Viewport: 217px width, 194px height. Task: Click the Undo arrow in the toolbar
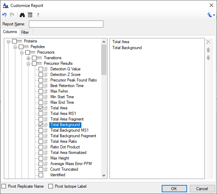click(x=5, y=15)
